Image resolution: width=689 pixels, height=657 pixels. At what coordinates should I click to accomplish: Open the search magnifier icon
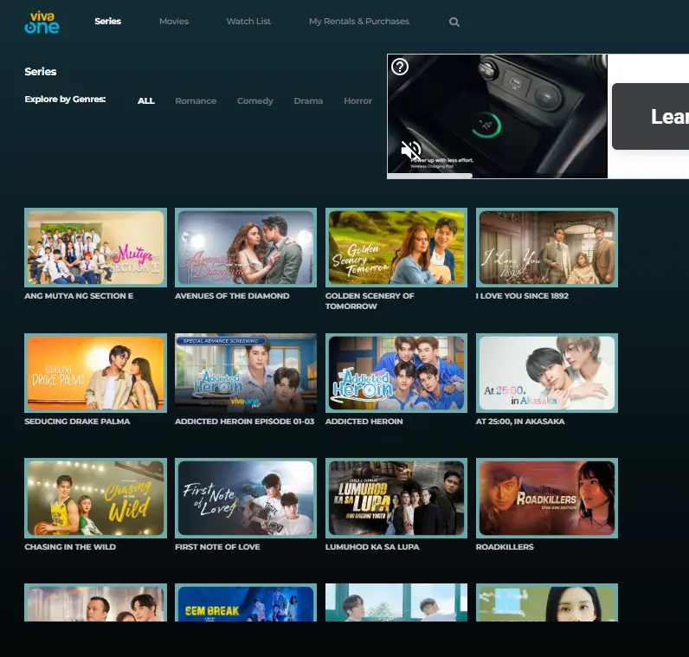pos(454,22)
